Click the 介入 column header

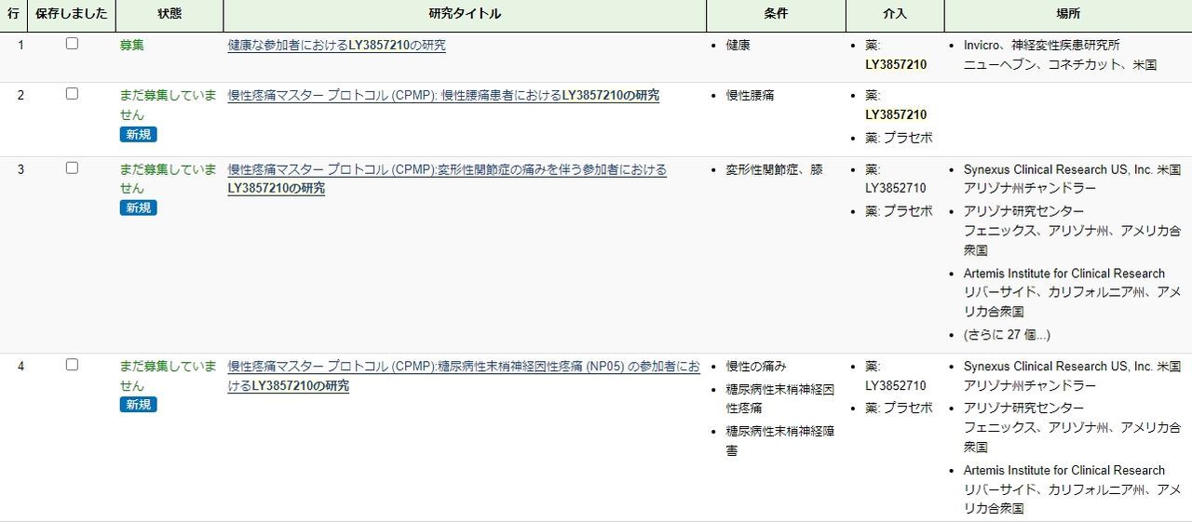[x=895, y=14]
